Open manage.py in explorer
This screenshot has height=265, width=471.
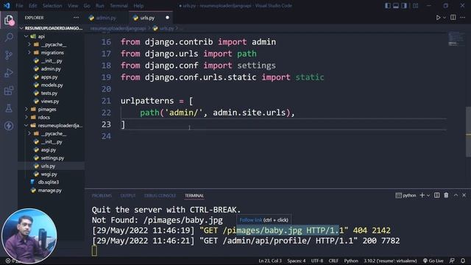pos(51,190)
